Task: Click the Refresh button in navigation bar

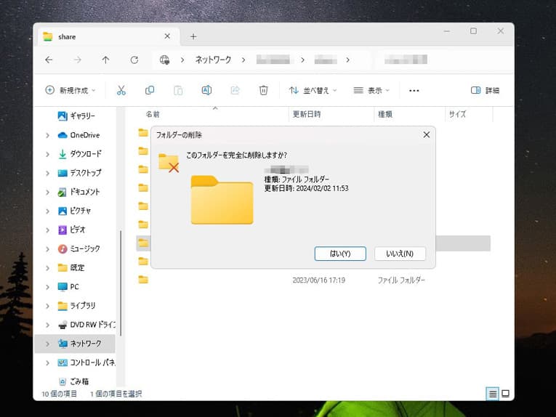Action: tap(134, 60)
